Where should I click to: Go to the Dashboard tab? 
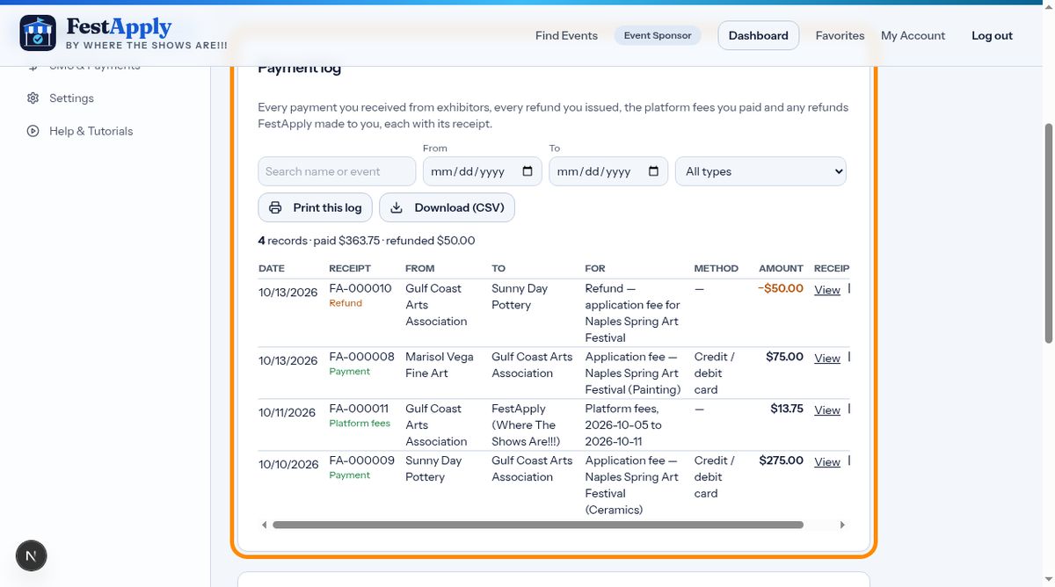[759, 36]
